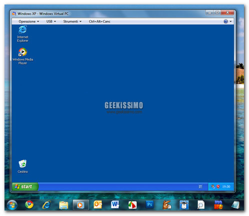Minimize the Windows Virtual PC window
The image size is (249, 216).
click(209, 12)
